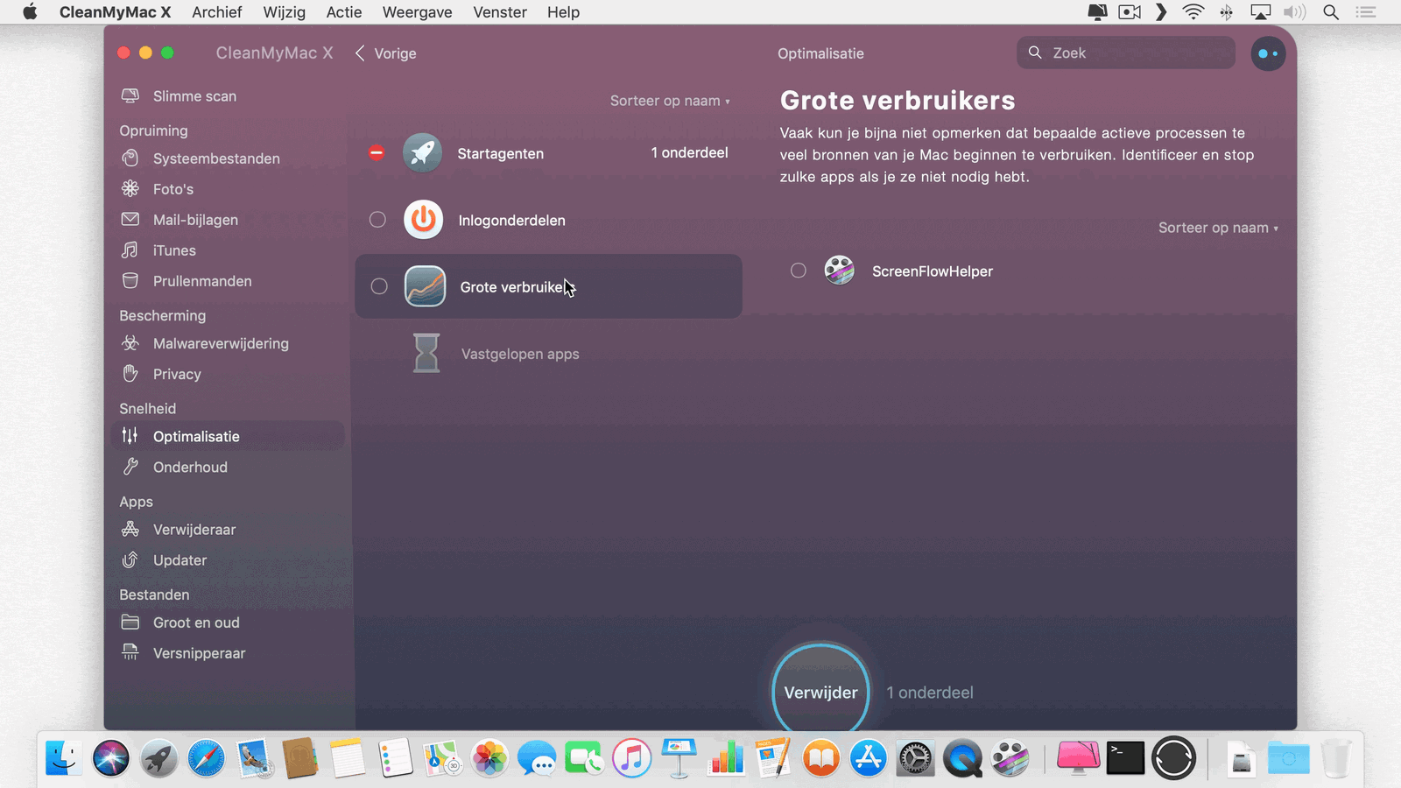Open the assistant dots button top right
This screenshot has width=1401, height=788.
[1268, 53]
